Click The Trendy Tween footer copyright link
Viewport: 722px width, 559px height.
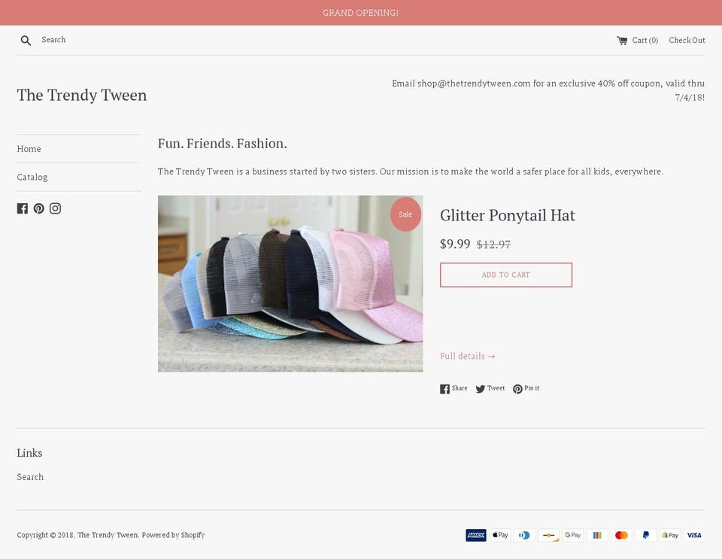click(108, 535)
